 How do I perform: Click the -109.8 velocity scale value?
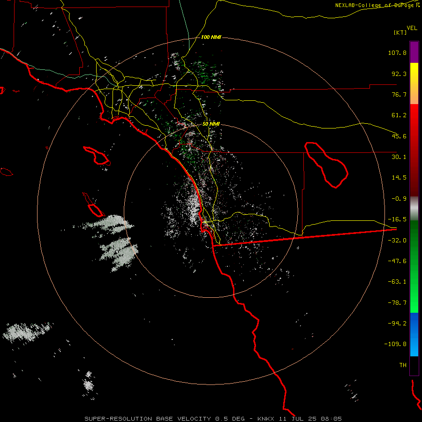tap(395, 344)
